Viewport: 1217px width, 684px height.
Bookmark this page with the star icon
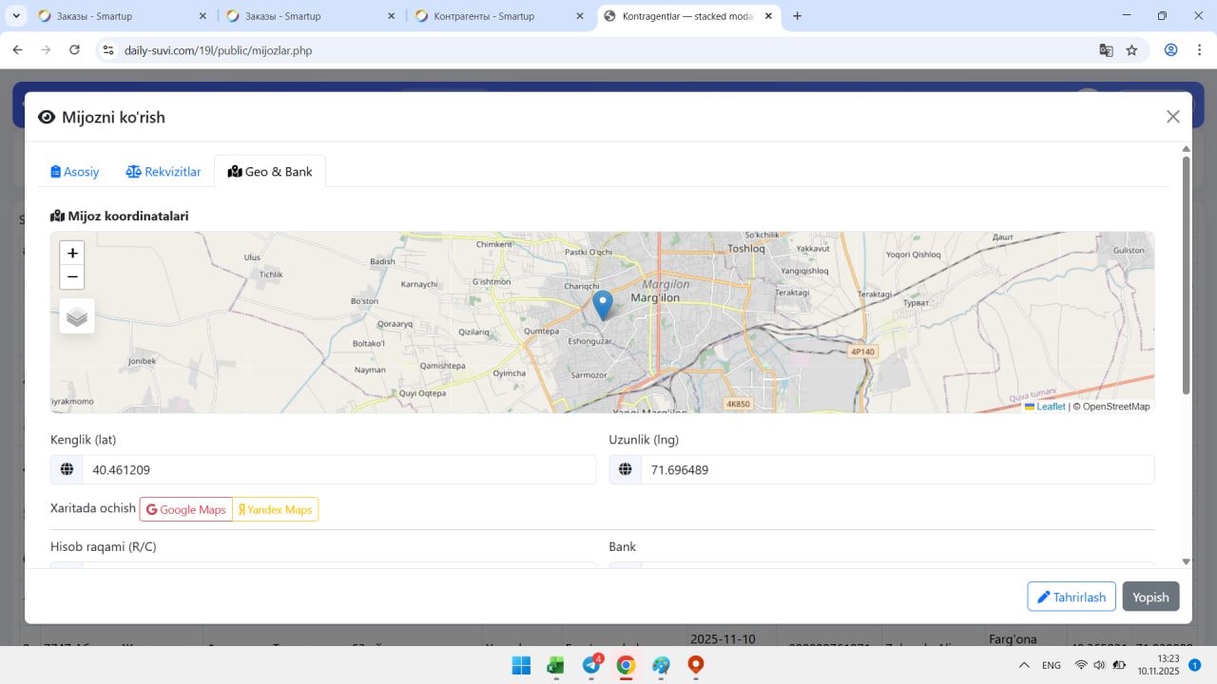click(x=1131, y=50)
